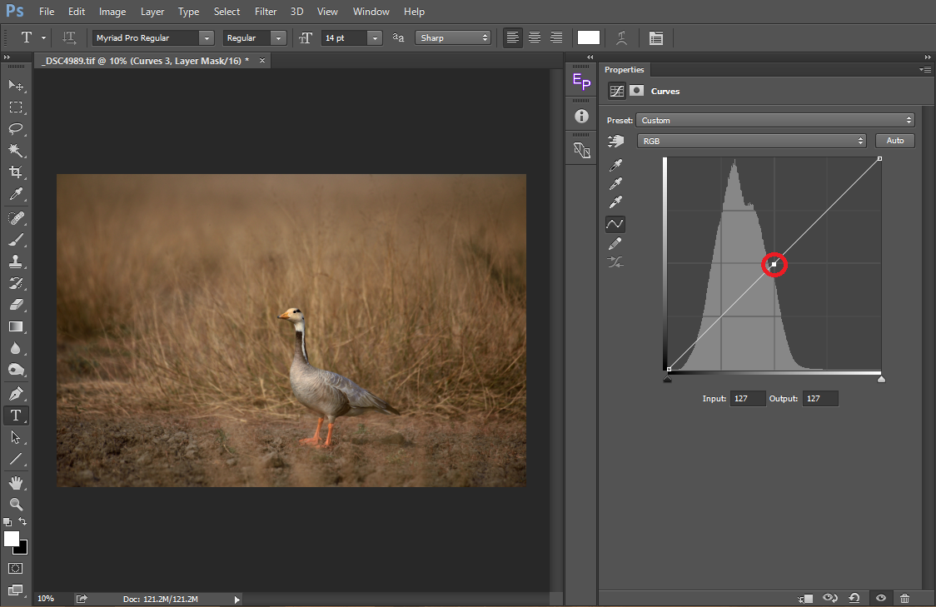The height and width of the screenshot is (607, 936).
Task: Select the Zoom tool
Action: pyautogui.click(x=16, y=505)
